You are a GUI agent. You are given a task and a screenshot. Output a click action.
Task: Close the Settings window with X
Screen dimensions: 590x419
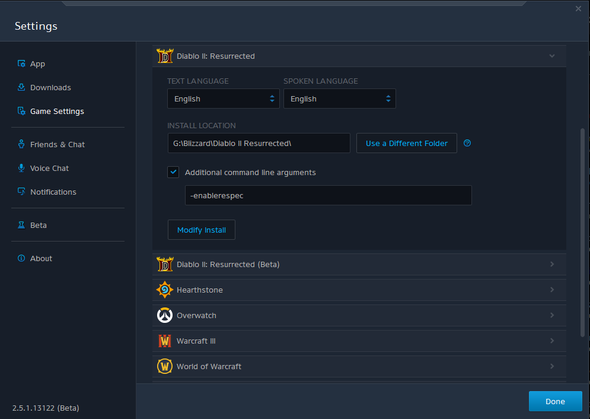[x=578, y=9]
